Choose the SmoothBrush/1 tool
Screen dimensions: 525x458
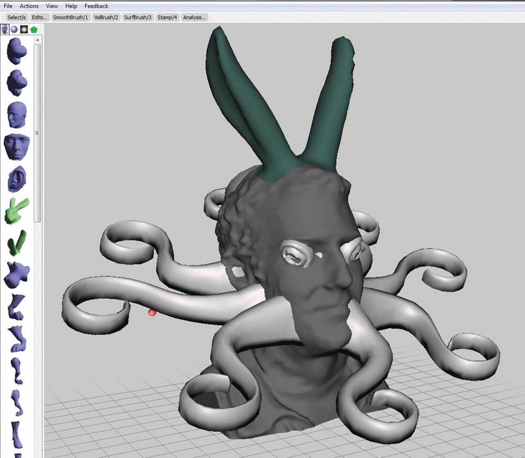pos(70,17)
